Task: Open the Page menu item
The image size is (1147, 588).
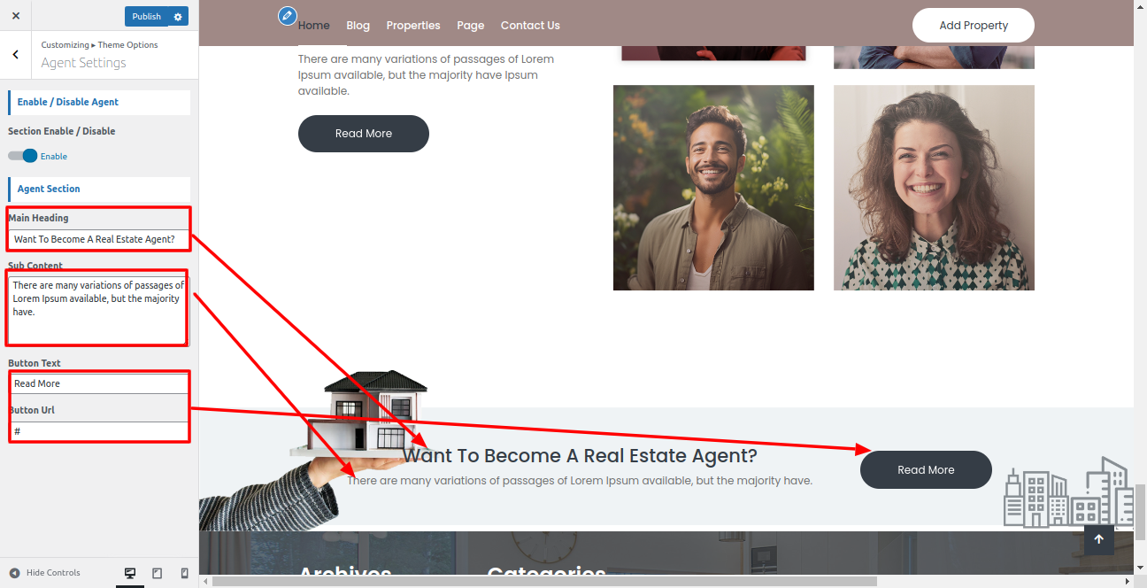Action: [471, 26]
